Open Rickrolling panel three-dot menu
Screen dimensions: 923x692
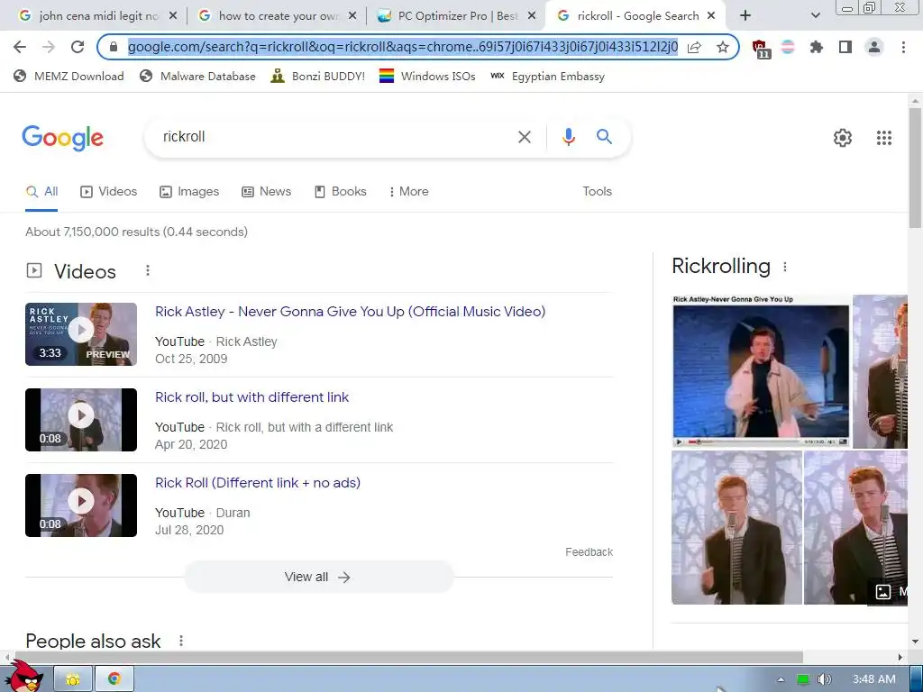785,267
